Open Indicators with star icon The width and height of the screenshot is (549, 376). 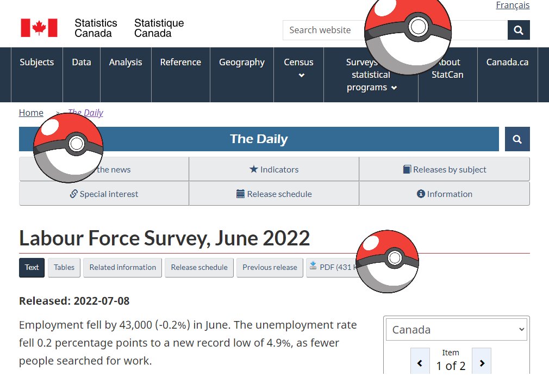pyautogui.click(x=274, y=169)
